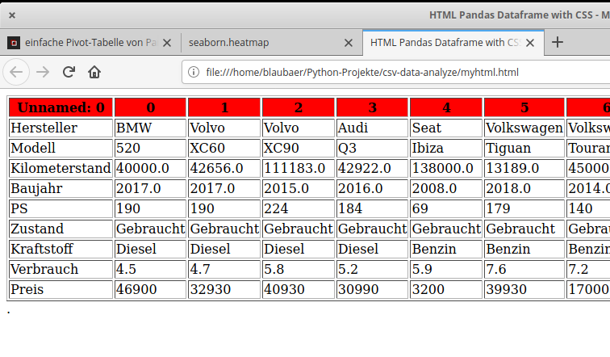The image size is (610, 357).
Task: Click the 'XC60' model cell
Action: 224,148
